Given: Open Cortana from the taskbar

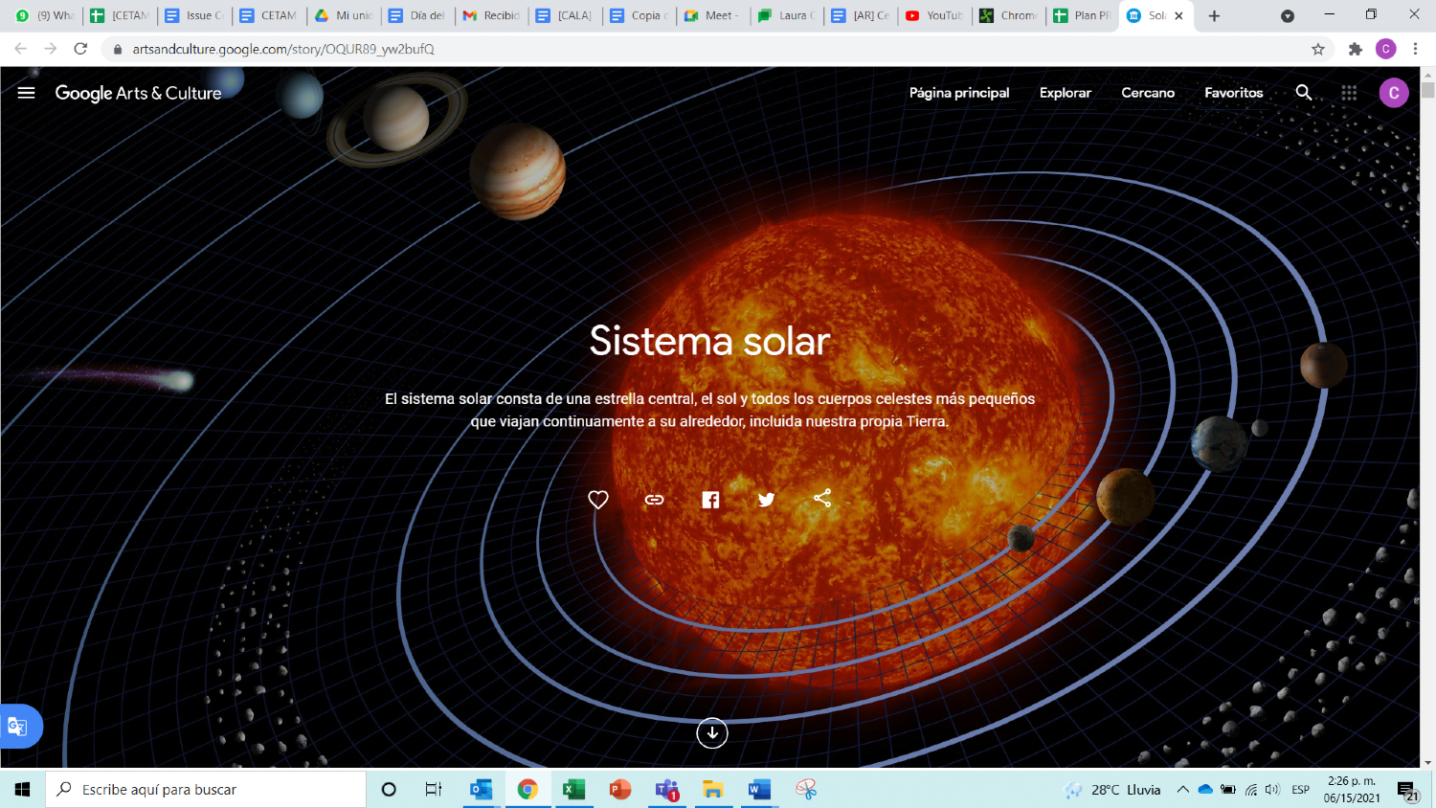Looking at the screenshot, I should tap(389, 789).
